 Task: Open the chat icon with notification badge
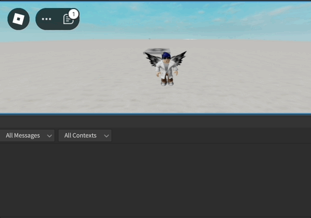pyautogui.click(x=68, y=19)
